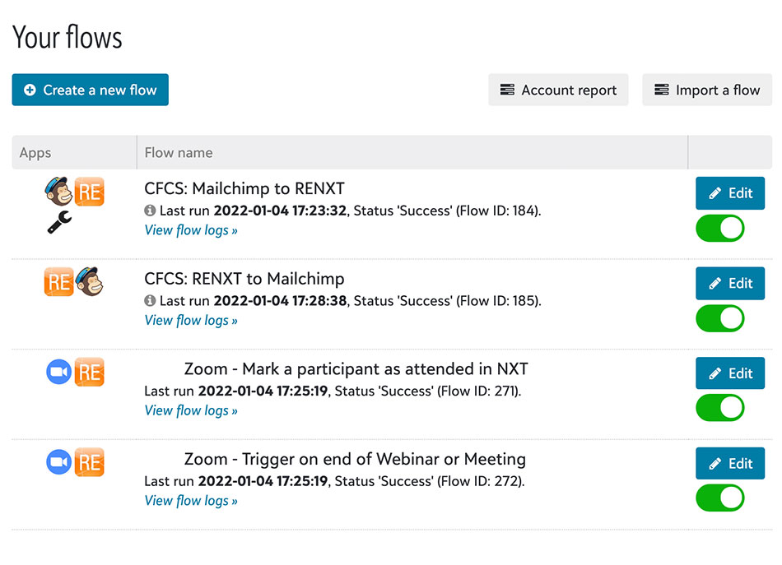The width and height of the screenshot is (782, 565).
Task: Click the Mailchimp icon in the first flow row
Action: 58,192
